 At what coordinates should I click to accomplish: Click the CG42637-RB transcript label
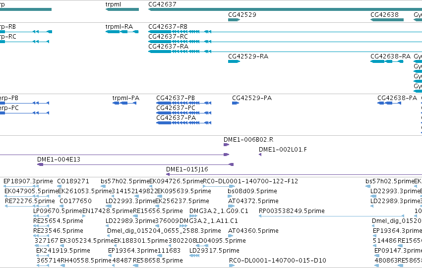click(168, 27)
